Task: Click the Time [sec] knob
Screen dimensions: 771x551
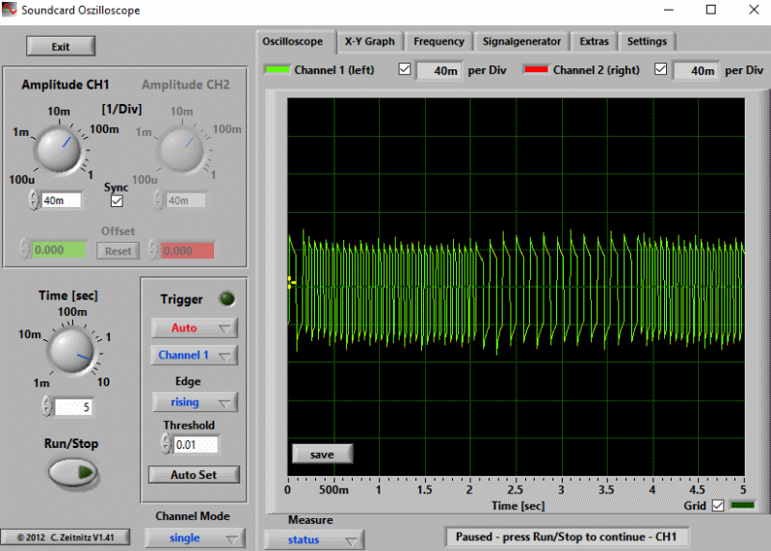Action: (71, 351)
